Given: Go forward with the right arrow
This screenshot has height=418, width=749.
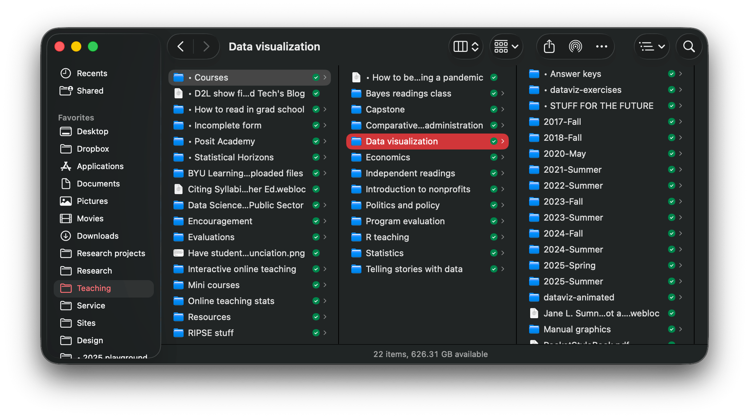Looking at the screenshot, I should click(x=206, y=46).
